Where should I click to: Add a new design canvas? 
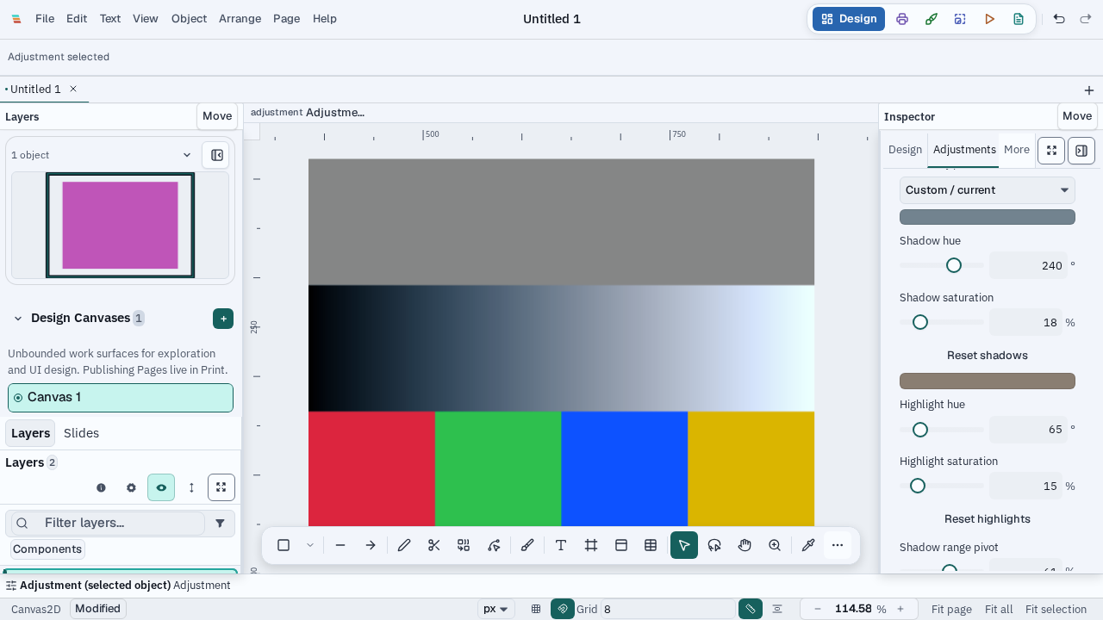(x=223, y=319)
